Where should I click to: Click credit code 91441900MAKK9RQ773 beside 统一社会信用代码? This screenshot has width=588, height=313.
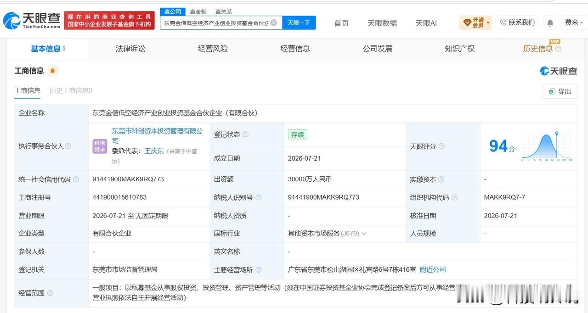(x=128, y=179)
